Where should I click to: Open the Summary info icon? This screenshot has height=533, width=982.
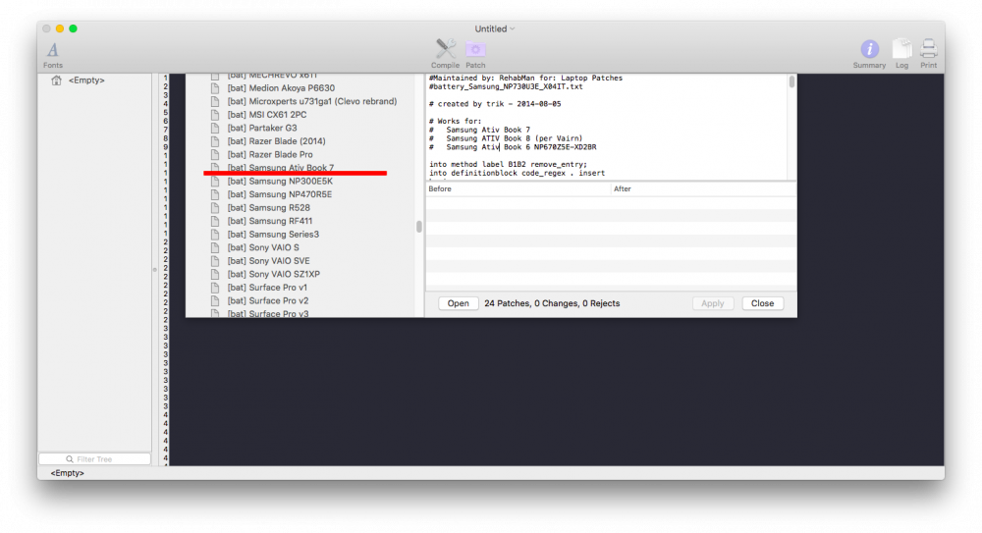[x=869, y=54]
